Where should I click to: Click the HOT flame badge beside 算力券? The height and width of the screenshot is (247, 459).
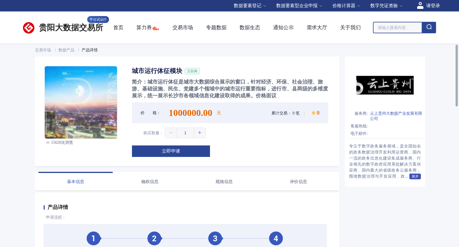(x=156, y=28)
